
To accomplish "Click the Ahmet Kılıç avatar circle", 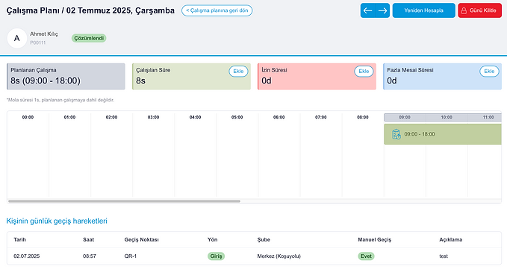I will click(x=17, y=38).
